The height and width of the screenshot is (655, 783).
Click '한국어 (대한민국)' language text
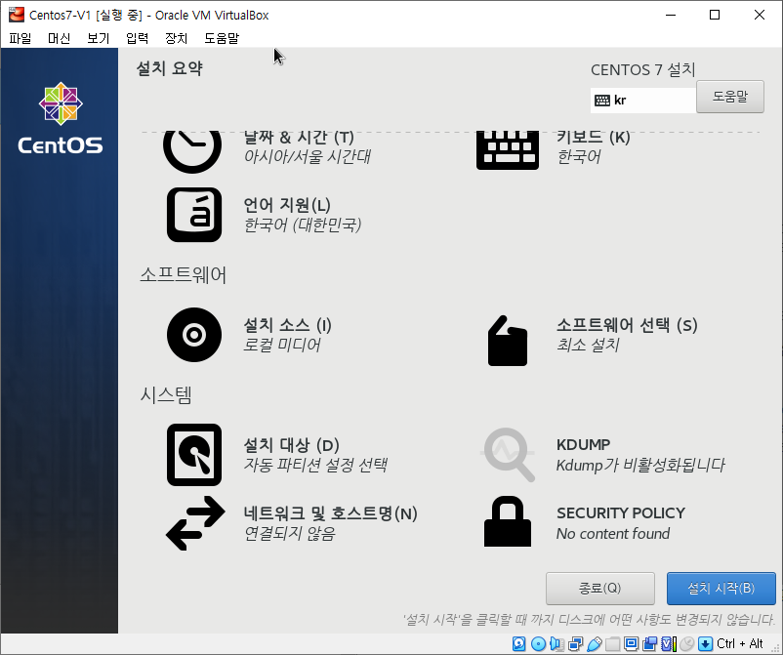(302, 225)
